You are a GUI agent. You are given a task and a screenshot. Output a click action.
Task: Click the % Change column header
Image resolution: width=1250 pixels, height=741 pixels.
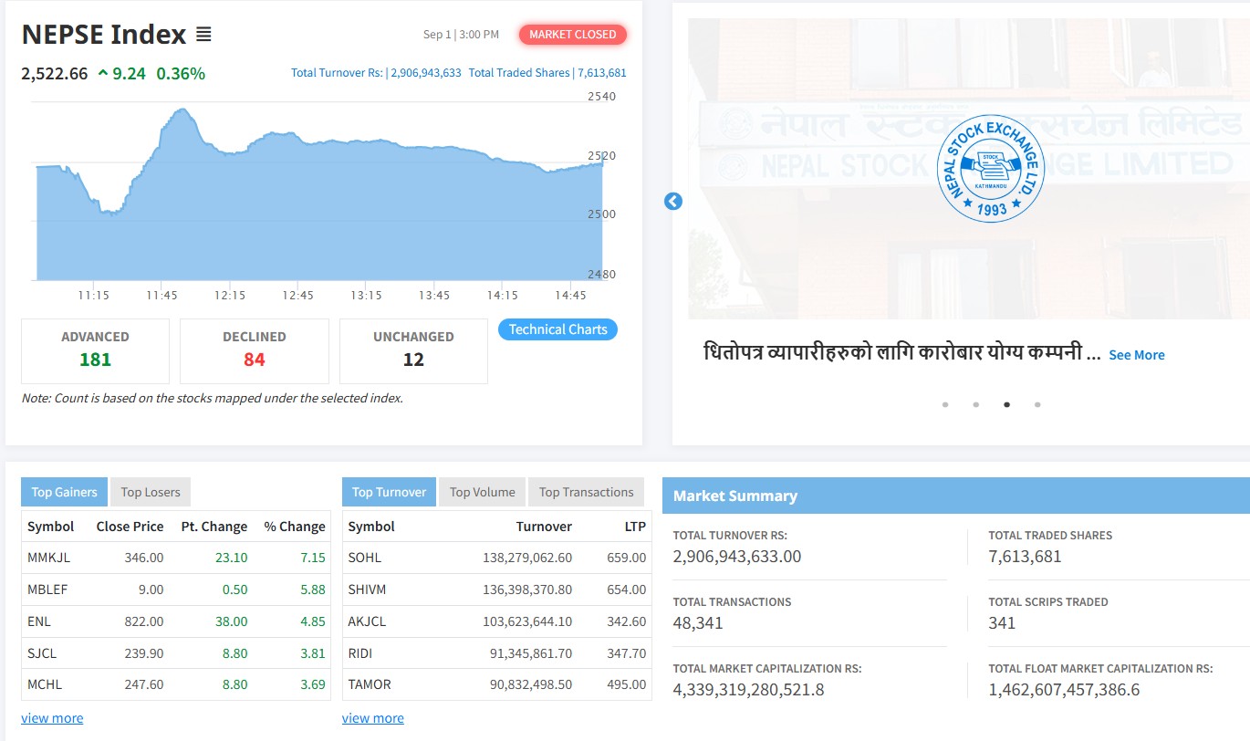(x=295, y=527)
